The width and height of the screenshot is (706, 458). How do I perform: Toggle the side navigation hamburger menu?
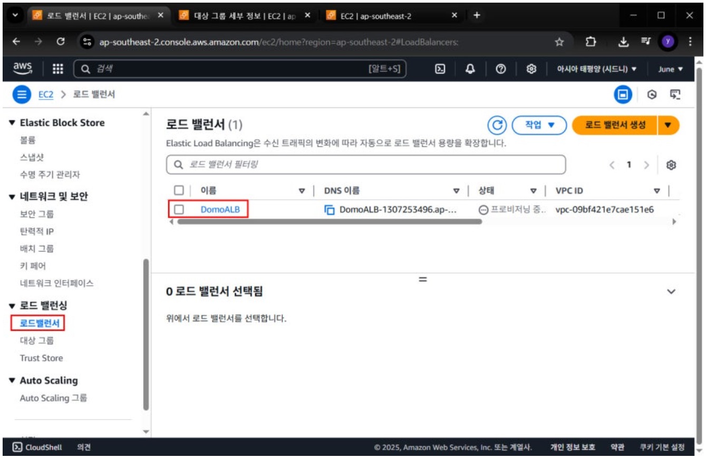tap(22, 95)
